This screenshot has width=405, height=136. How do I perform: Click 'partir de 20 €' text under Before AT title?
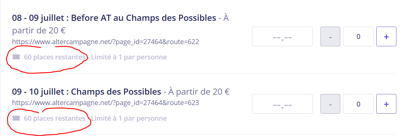point(39,31)
